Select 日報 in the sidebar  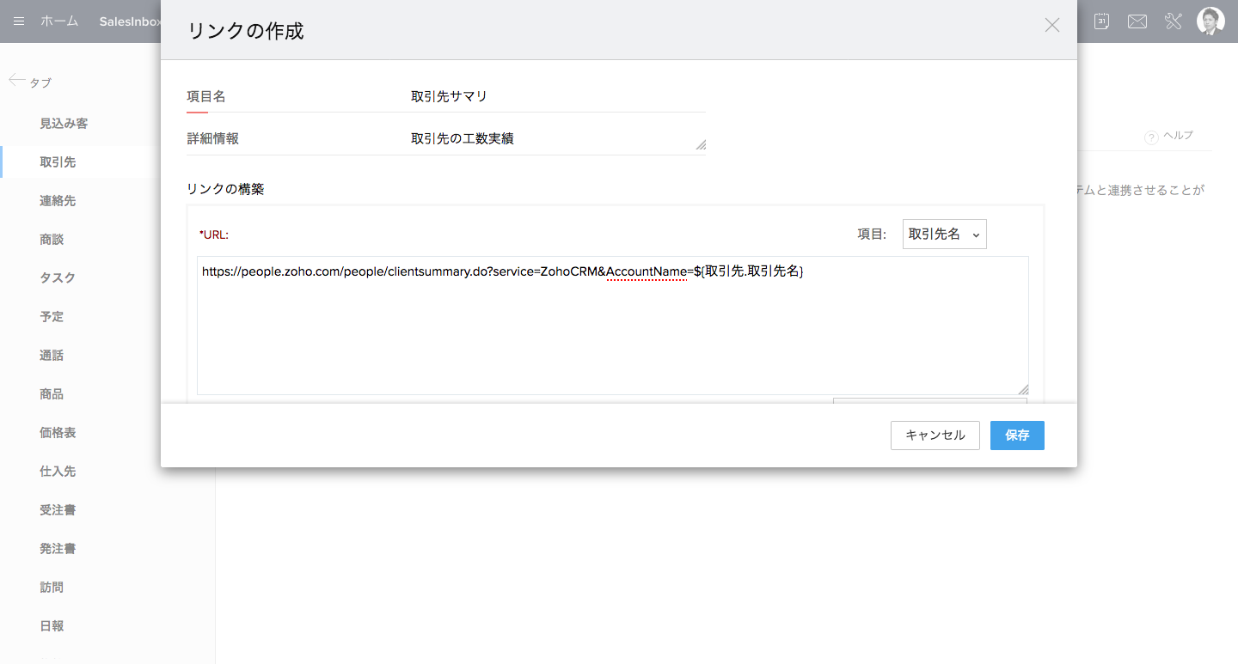52,626
